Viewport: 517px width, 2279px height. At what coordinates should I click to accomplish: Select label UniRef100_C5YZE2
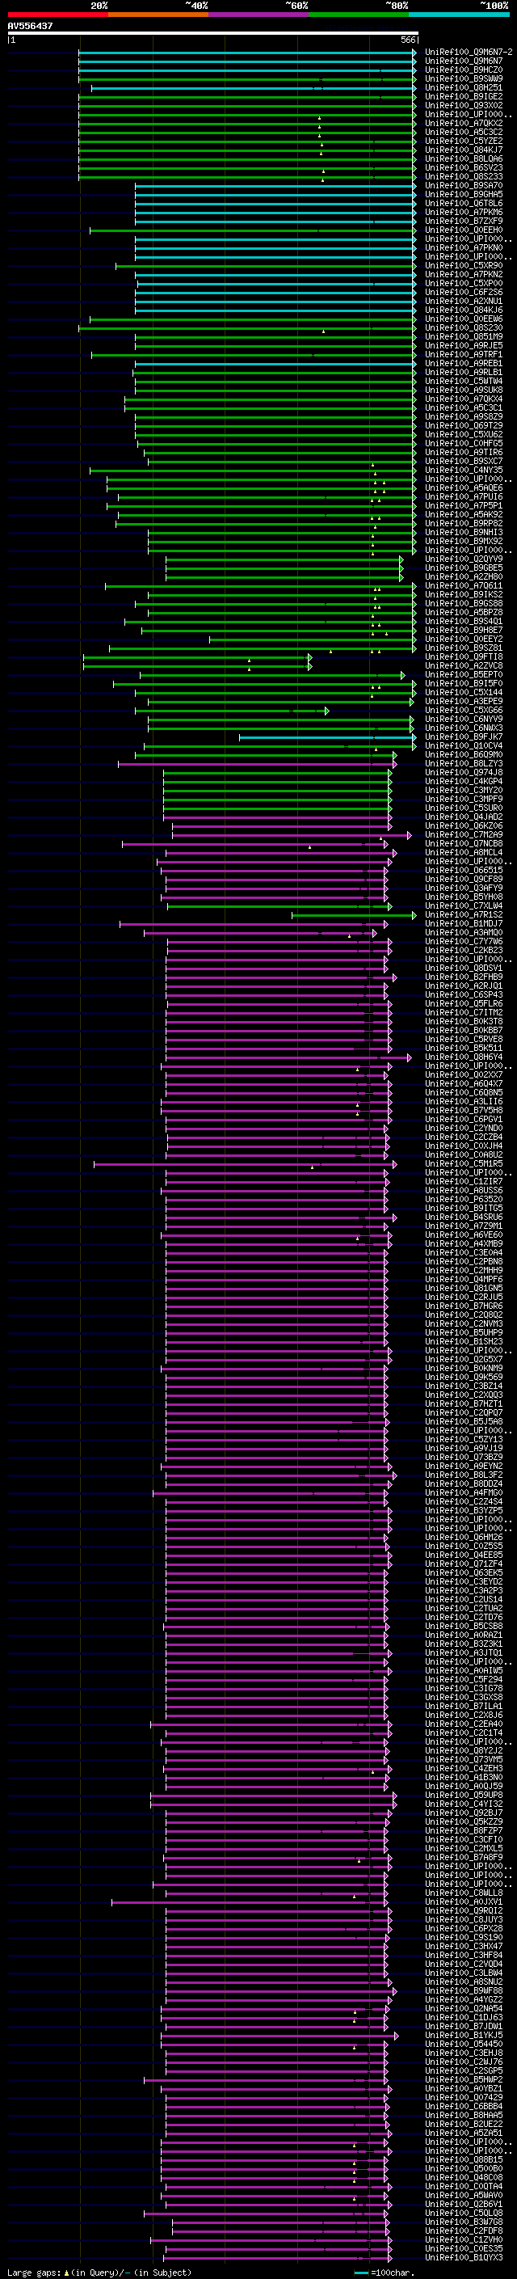[464, 141]
